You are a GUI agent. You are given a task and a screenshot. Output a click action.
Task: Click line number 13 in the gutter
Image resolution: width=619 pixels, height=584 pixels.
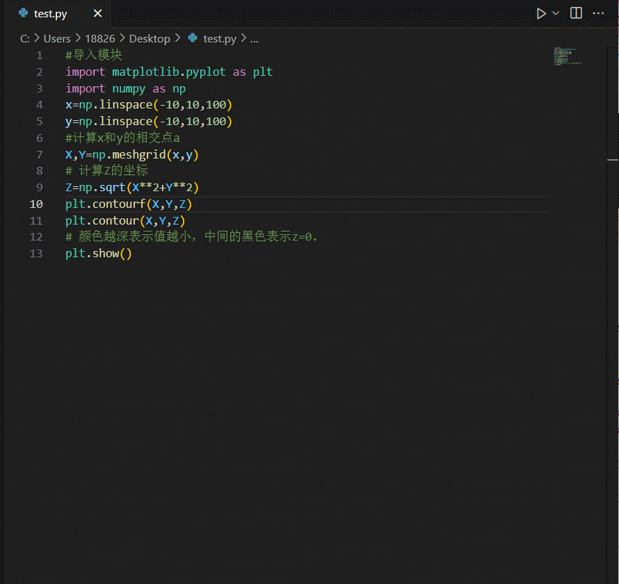[36, 253]
